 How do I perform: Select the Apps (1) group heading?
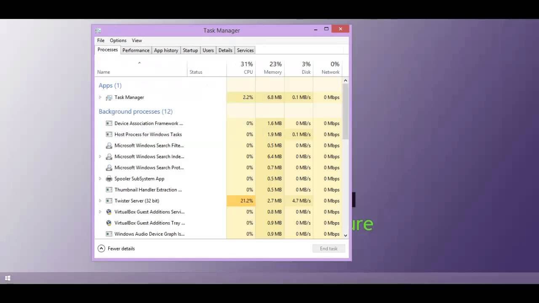[x=110, y=85]
